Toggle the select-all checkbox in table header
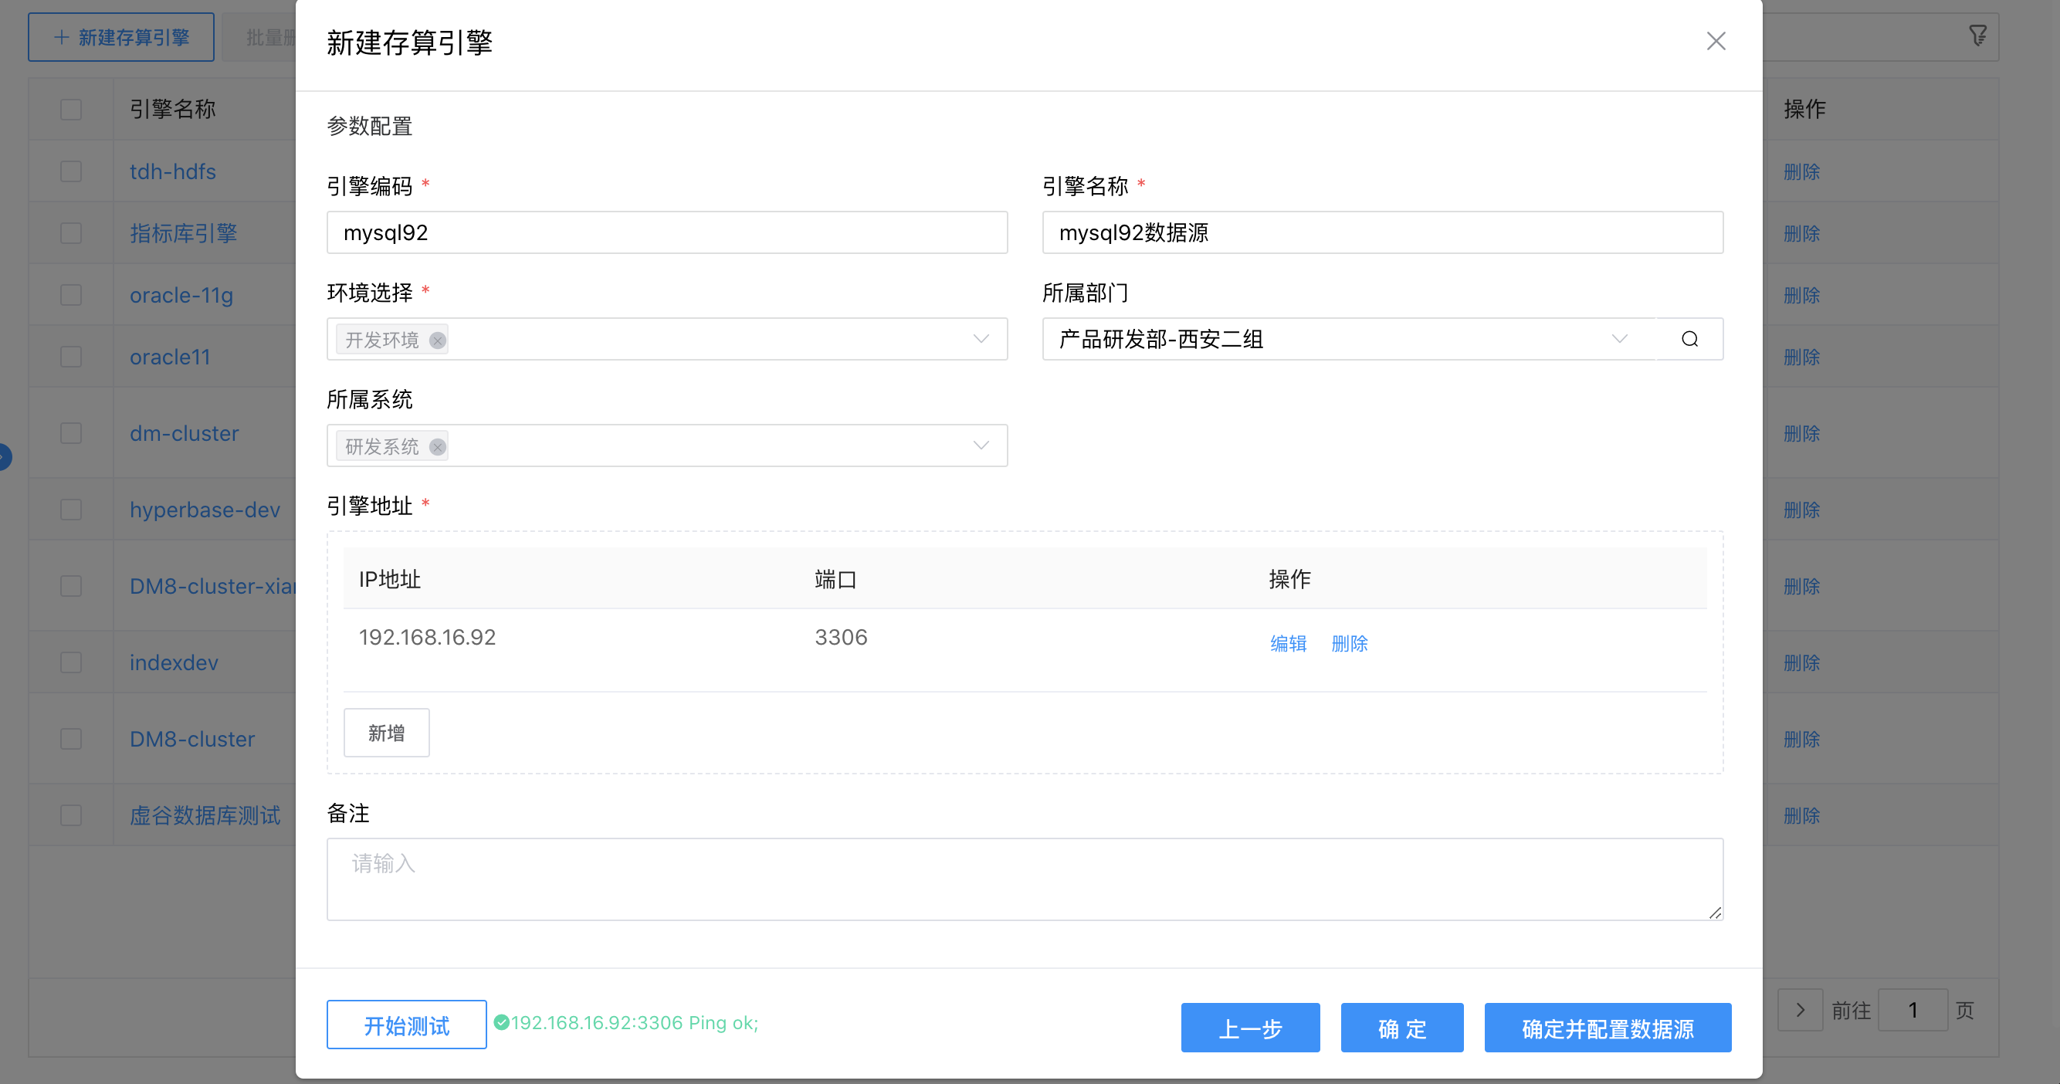2060x1084 pixels. [70, 108]
